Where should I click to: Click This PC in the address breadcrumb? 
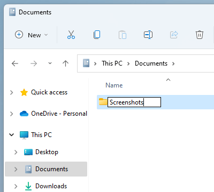click(112, 63)
